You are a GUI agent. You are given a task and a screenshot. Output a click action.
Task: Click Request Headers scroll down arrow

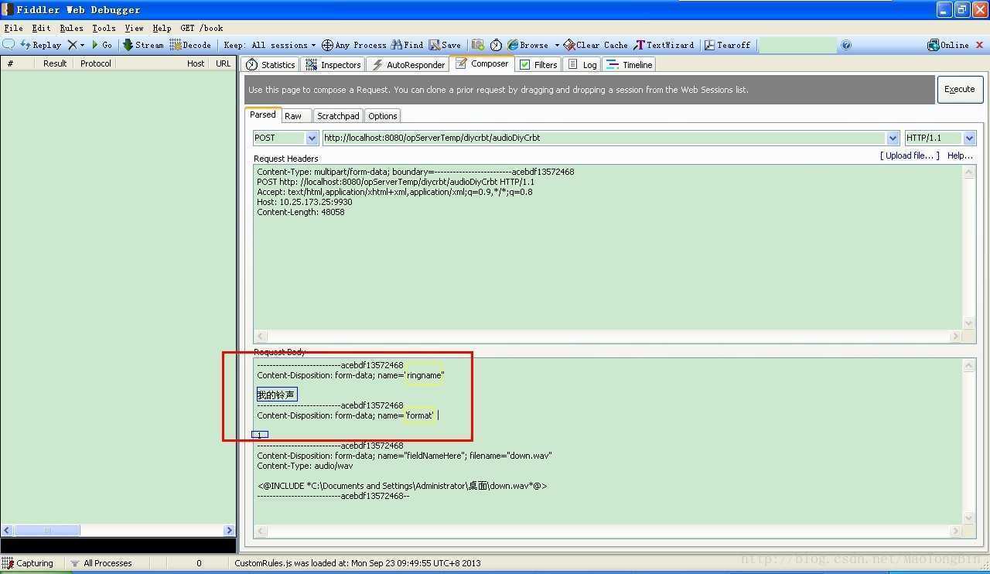[x=969, y=323]
